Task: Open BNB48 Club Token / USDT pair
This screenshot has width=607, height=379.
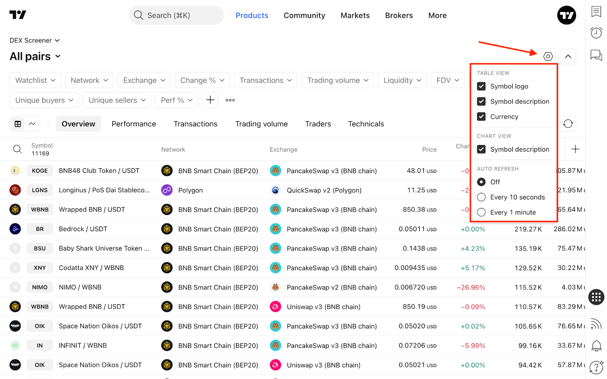Action: coord(99,171)
